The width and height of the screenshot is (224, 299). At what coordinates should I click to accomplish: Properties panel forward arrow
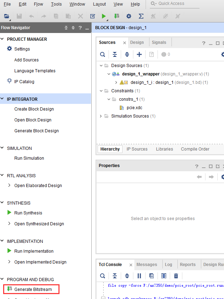[211, 177]
